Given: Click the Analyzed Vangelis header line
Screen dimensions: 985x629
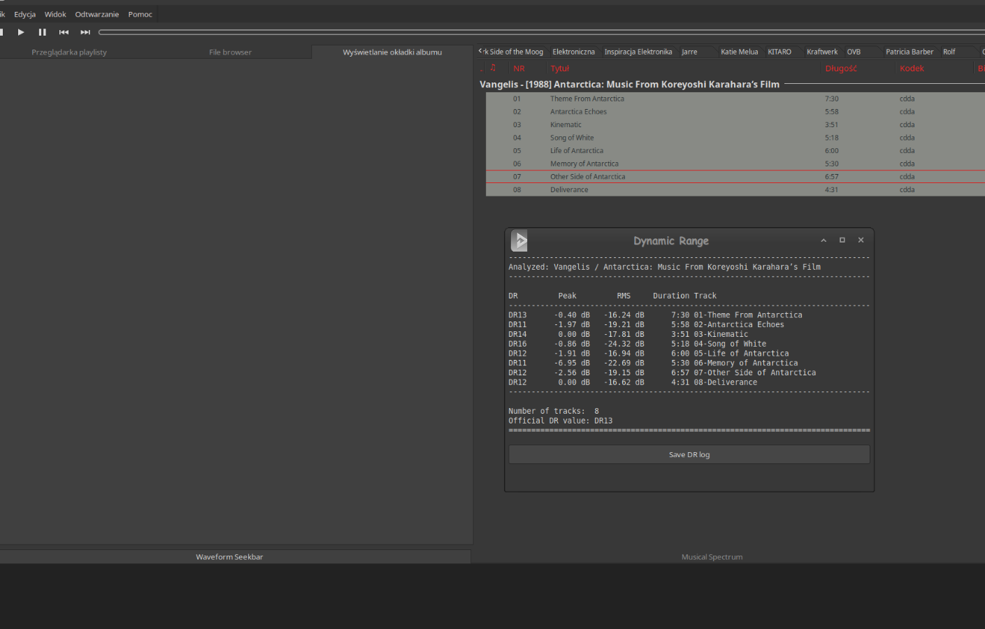Looking at the screenshot, I should click(x=664, y=267).
